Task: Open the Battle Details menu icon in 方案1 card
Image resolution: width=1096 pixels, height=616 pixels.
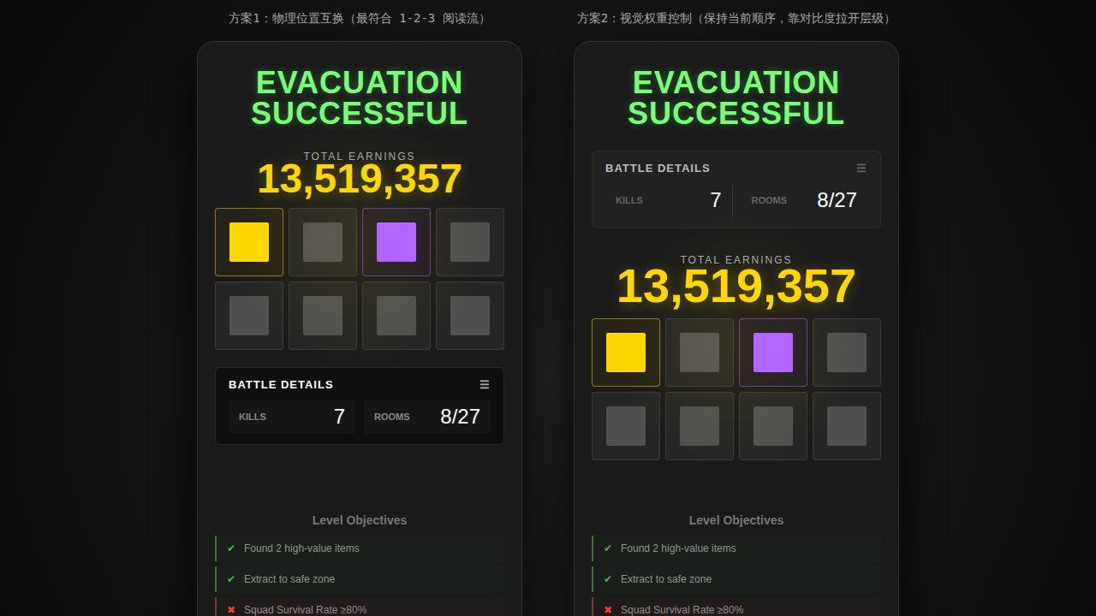Action: point(485,385)
